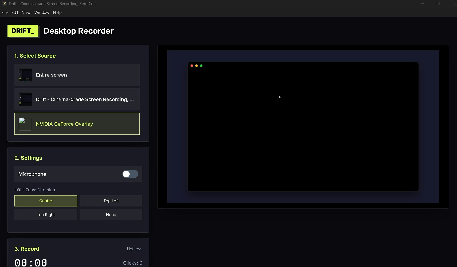The height and width of the screenshot is (267, 457).
Task: Set zoom direction to Center
Action: coord(46,201)
